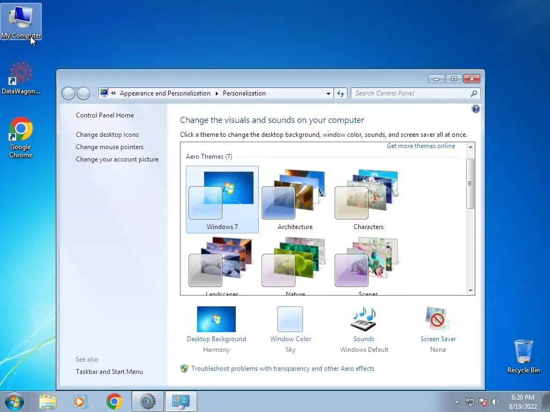This screenshot has height=412, width=550.
Task: Launch Windows Media Player from taskbar
Action: tap(81, 401)
